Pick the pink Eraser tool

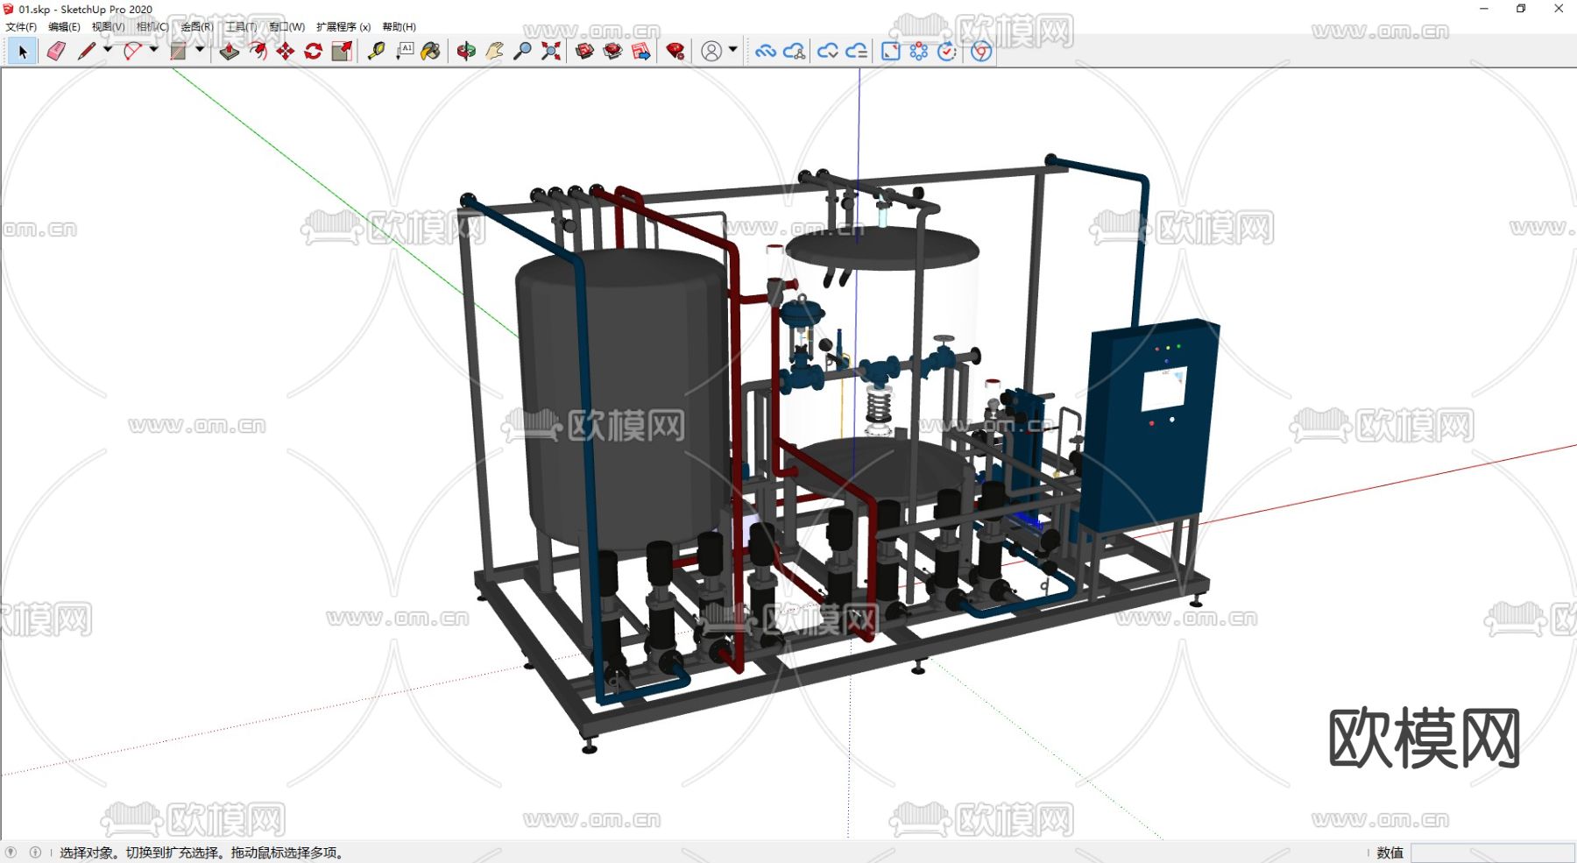(56, 52)
